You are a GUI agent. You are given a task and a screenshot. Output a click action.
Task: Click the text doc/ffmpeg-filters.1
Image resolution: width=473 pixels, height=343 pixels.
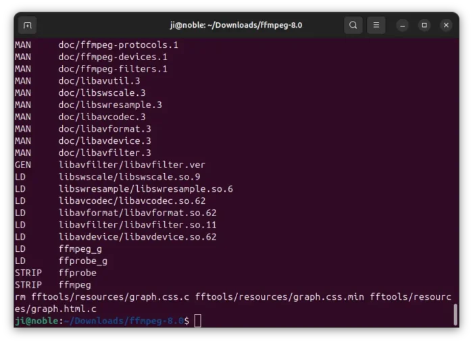coord(113,69)
